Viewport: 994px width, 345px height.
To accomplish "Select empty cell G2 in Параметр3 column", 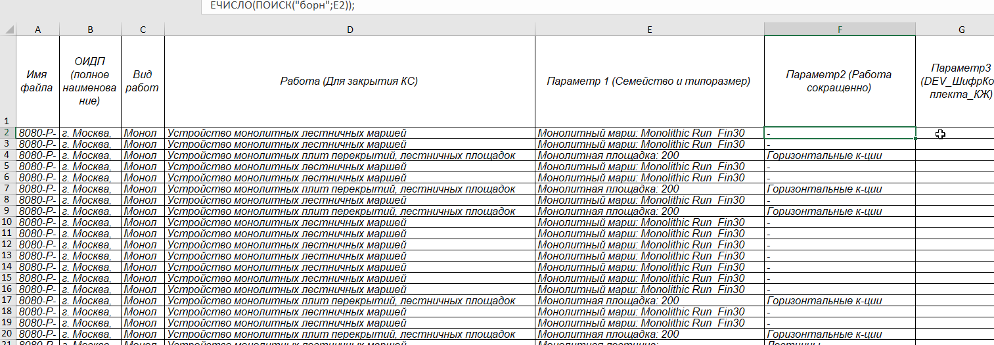I will point(955,133).
